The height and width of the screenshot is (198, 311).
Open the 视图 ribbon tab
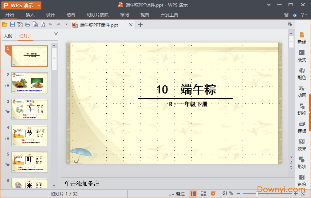coord(144,15)
